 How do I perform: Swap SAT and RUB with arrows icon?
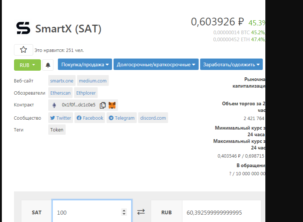pos(141,212)
